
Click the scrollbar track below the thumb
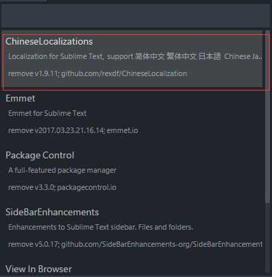(x=268, y=238)
